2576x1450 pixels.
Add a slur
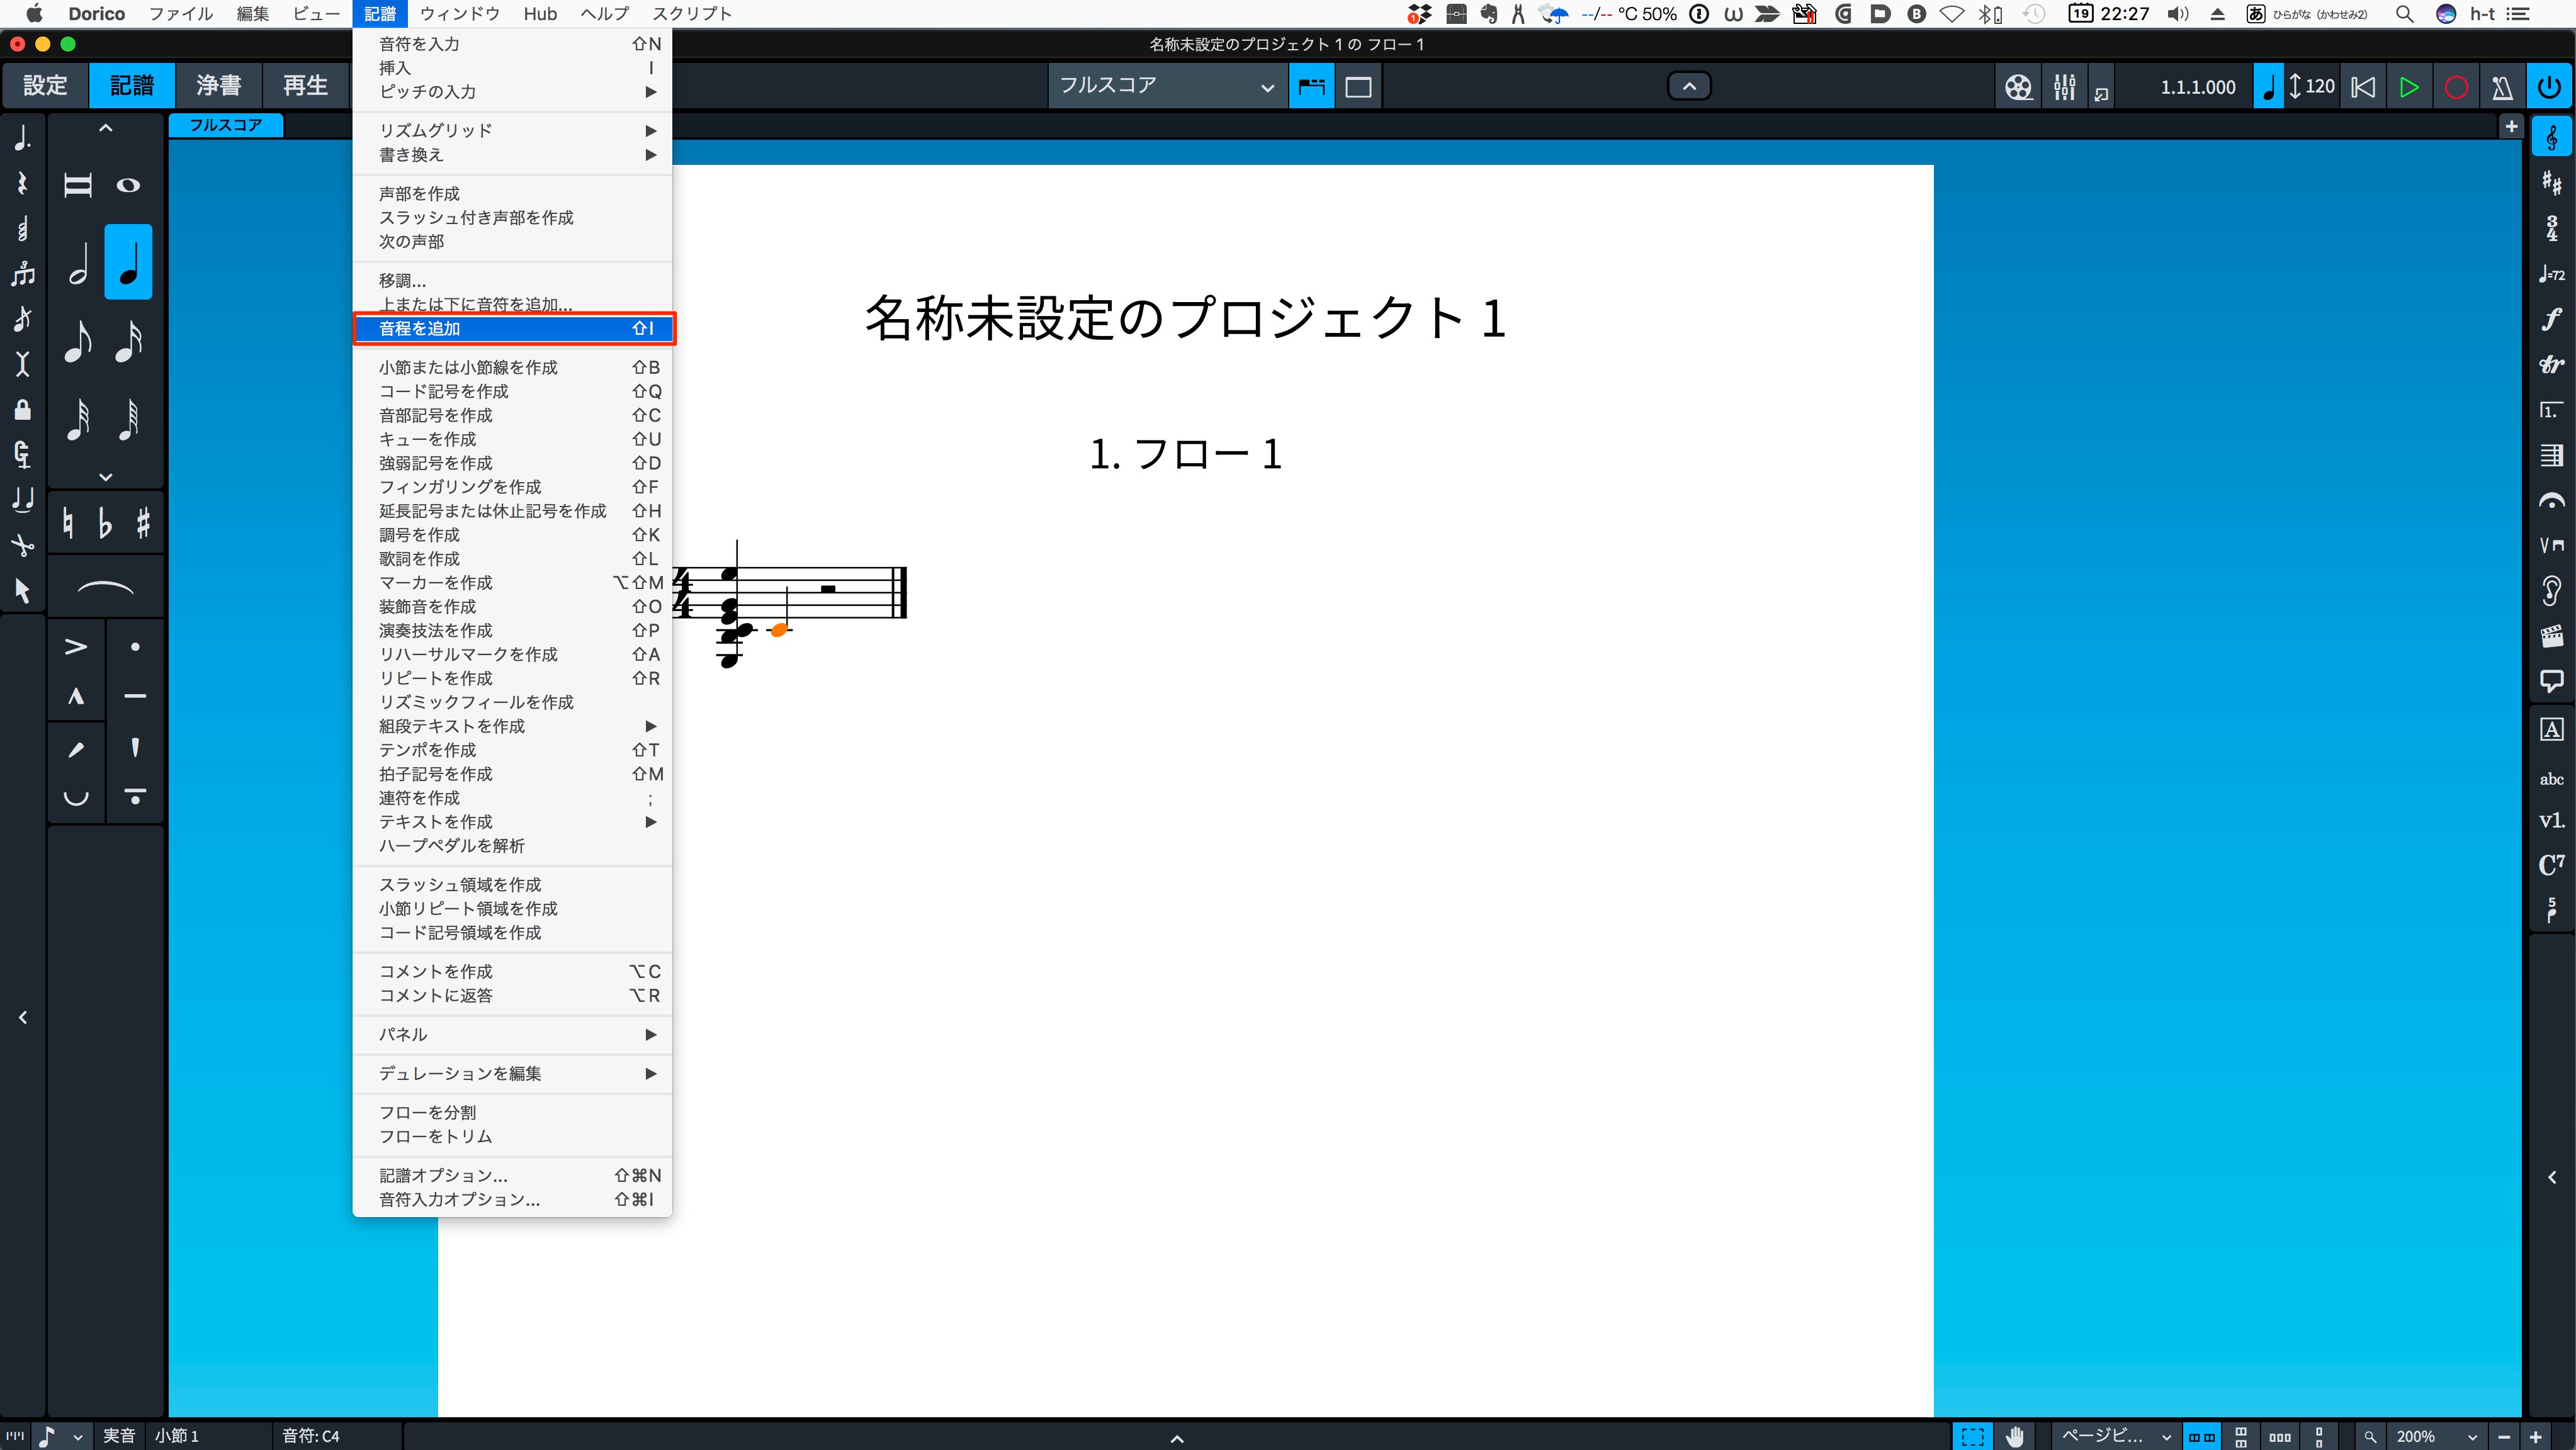[x=105, y=589]
